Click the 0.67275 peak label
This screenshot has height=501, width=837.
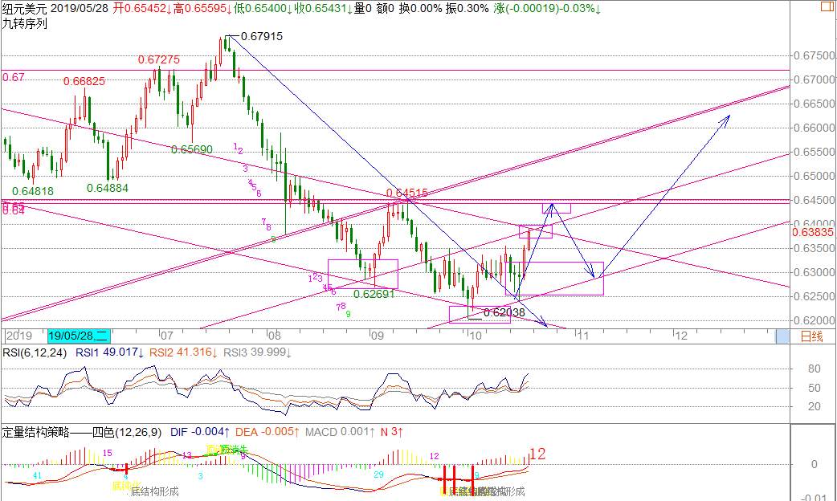[159, 59]
